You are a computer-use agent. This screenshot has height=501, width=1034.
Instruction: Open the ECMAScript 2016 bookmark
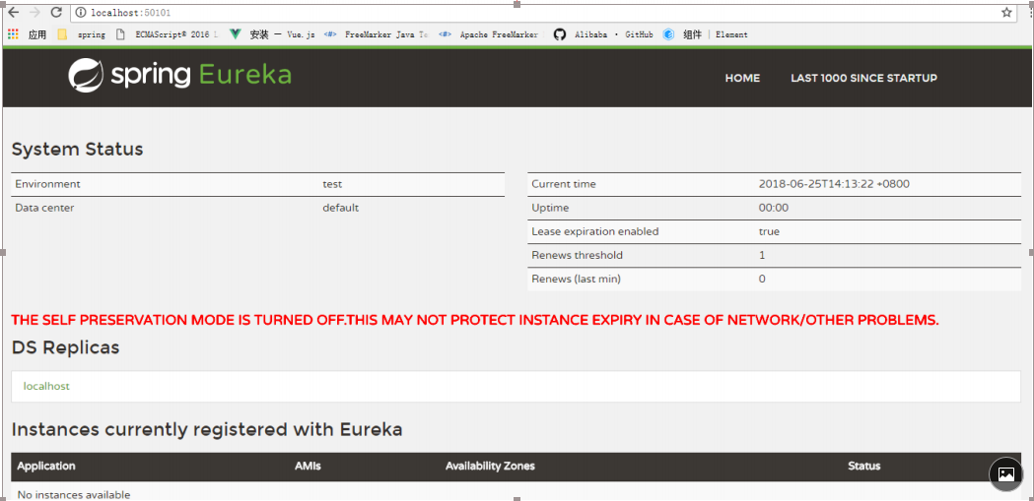(x=167, y=34)
